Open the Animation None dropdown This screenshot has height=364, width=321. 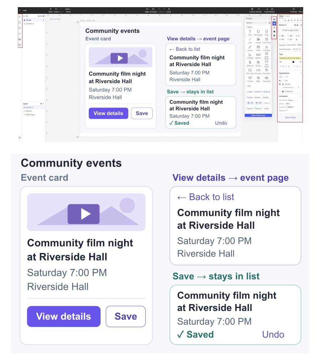291,100
